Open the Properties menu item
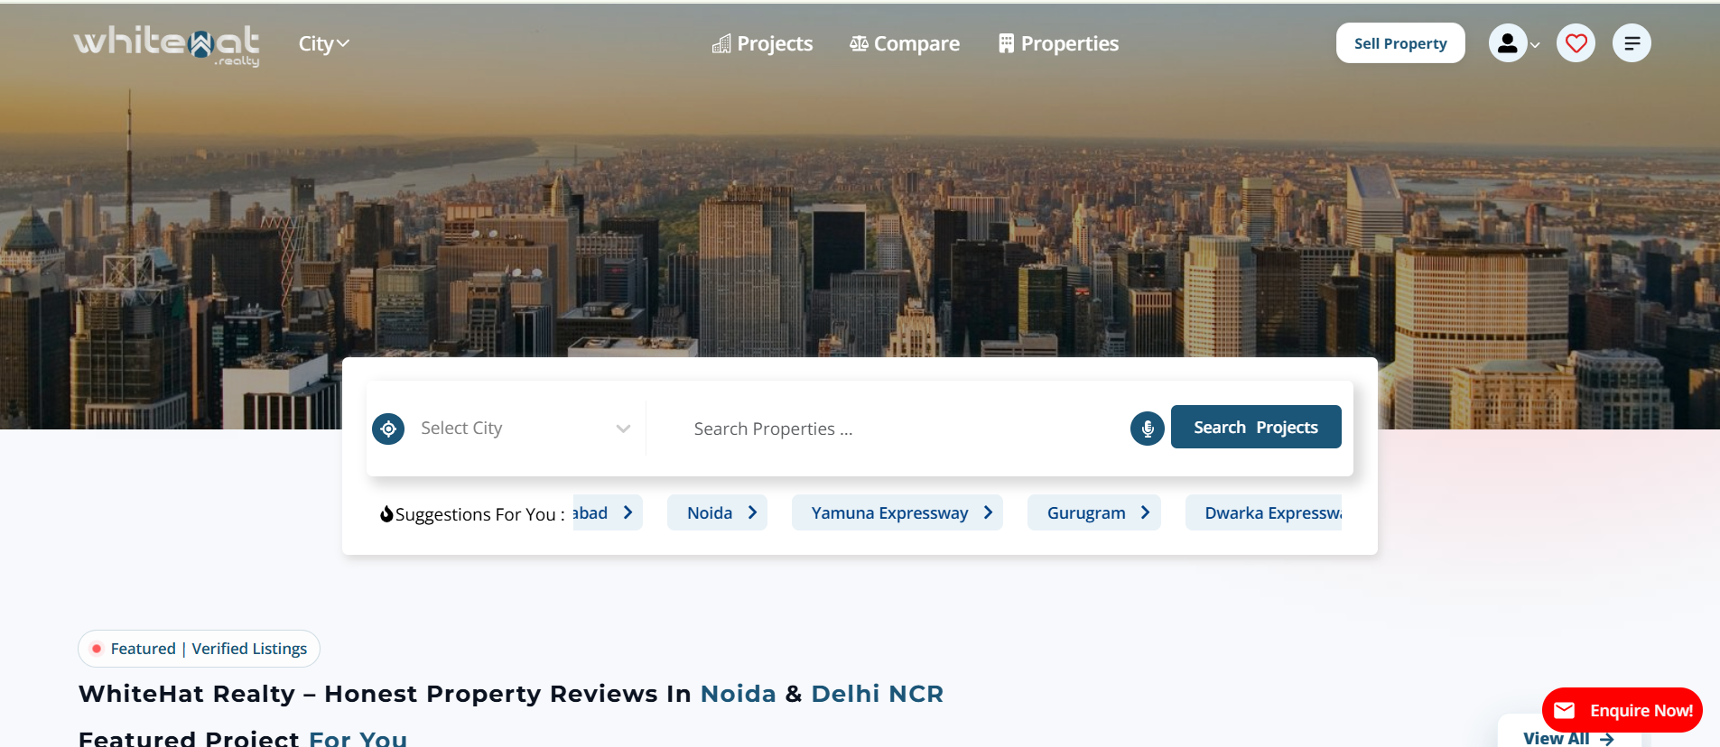 (x=1058, y=44)
